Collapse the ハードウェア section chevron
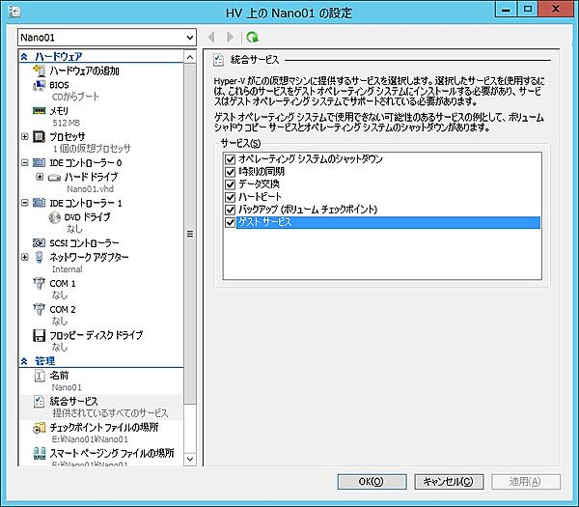The height and width of the screenshot is (507, 579). pos(24,57)
